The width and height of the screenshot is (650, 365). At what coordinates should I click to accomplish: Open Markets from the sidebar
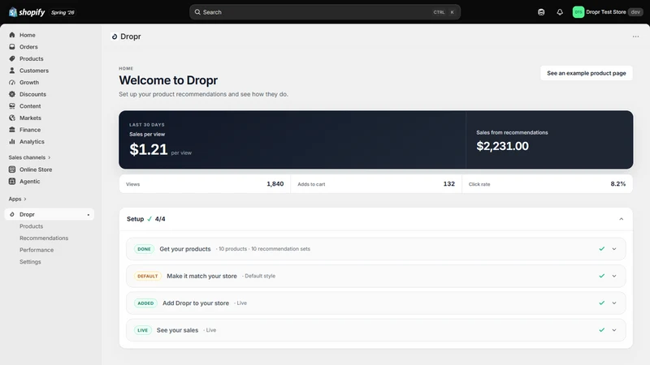[30, 118]
